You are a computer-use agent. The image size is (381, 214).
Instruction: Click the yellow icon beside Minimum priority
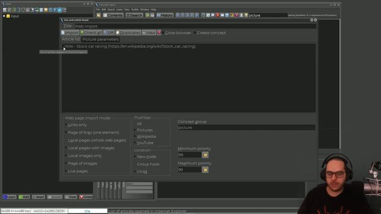205,155
